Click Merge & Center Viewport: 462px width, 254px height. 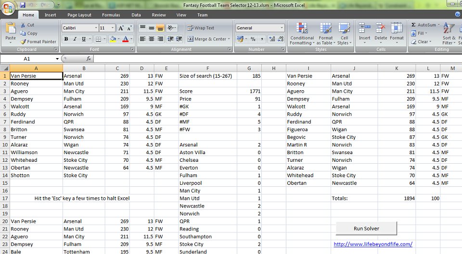(206, 39)
